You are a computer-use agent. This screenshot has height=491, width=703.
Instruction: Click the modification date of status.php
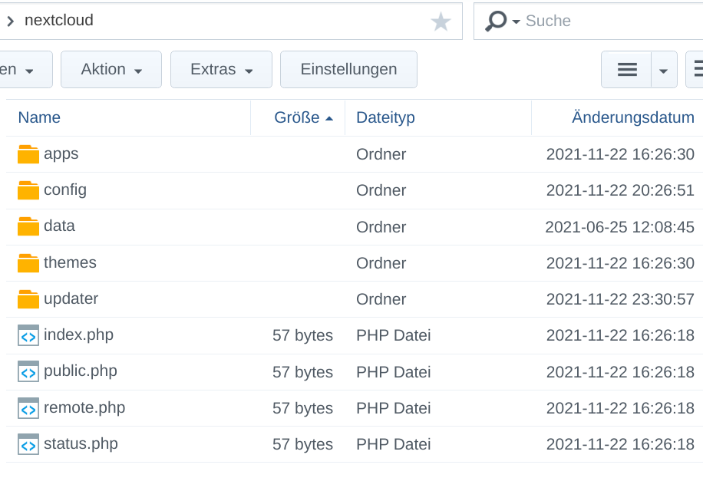point(620,444)
